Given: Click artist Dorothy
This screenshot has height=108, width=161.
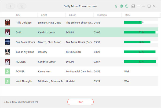Looking at the screenshot, I should tap(42, 52).
